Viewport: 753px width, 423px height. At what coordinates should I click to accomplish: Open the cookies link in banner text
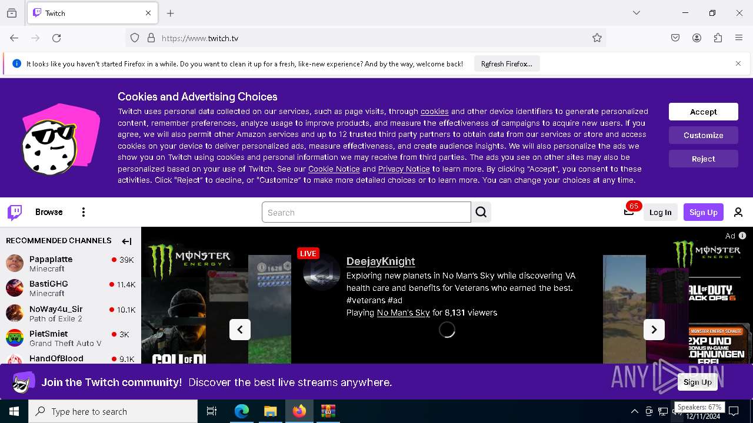coord(435,112)
